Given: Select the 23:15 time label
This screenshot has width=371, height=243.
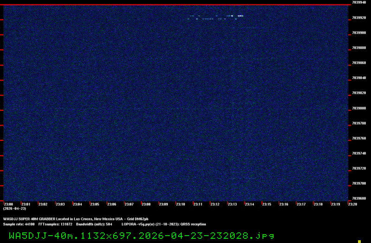Looking at the screenshot, I should tap(267, 204).
